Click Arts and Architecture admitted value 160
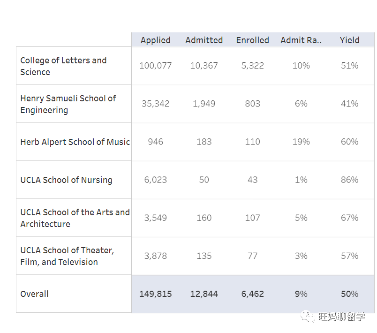377x333 pixels. (204, 218)
